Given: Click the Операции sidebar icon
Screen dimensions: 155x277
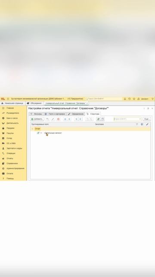Looking at the screenshot, I should [3, 153].
